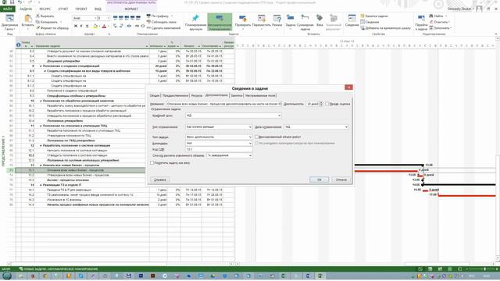
Task: Switch to the Предшественники dialog tab
Action: 175,95
